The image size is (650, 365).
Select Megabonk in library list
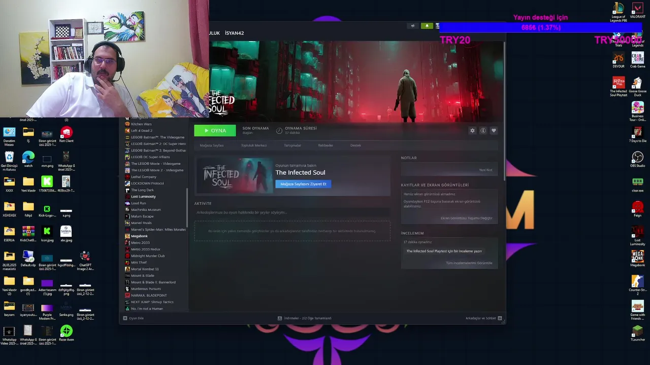pyautogui.click(x=139, y=236)
